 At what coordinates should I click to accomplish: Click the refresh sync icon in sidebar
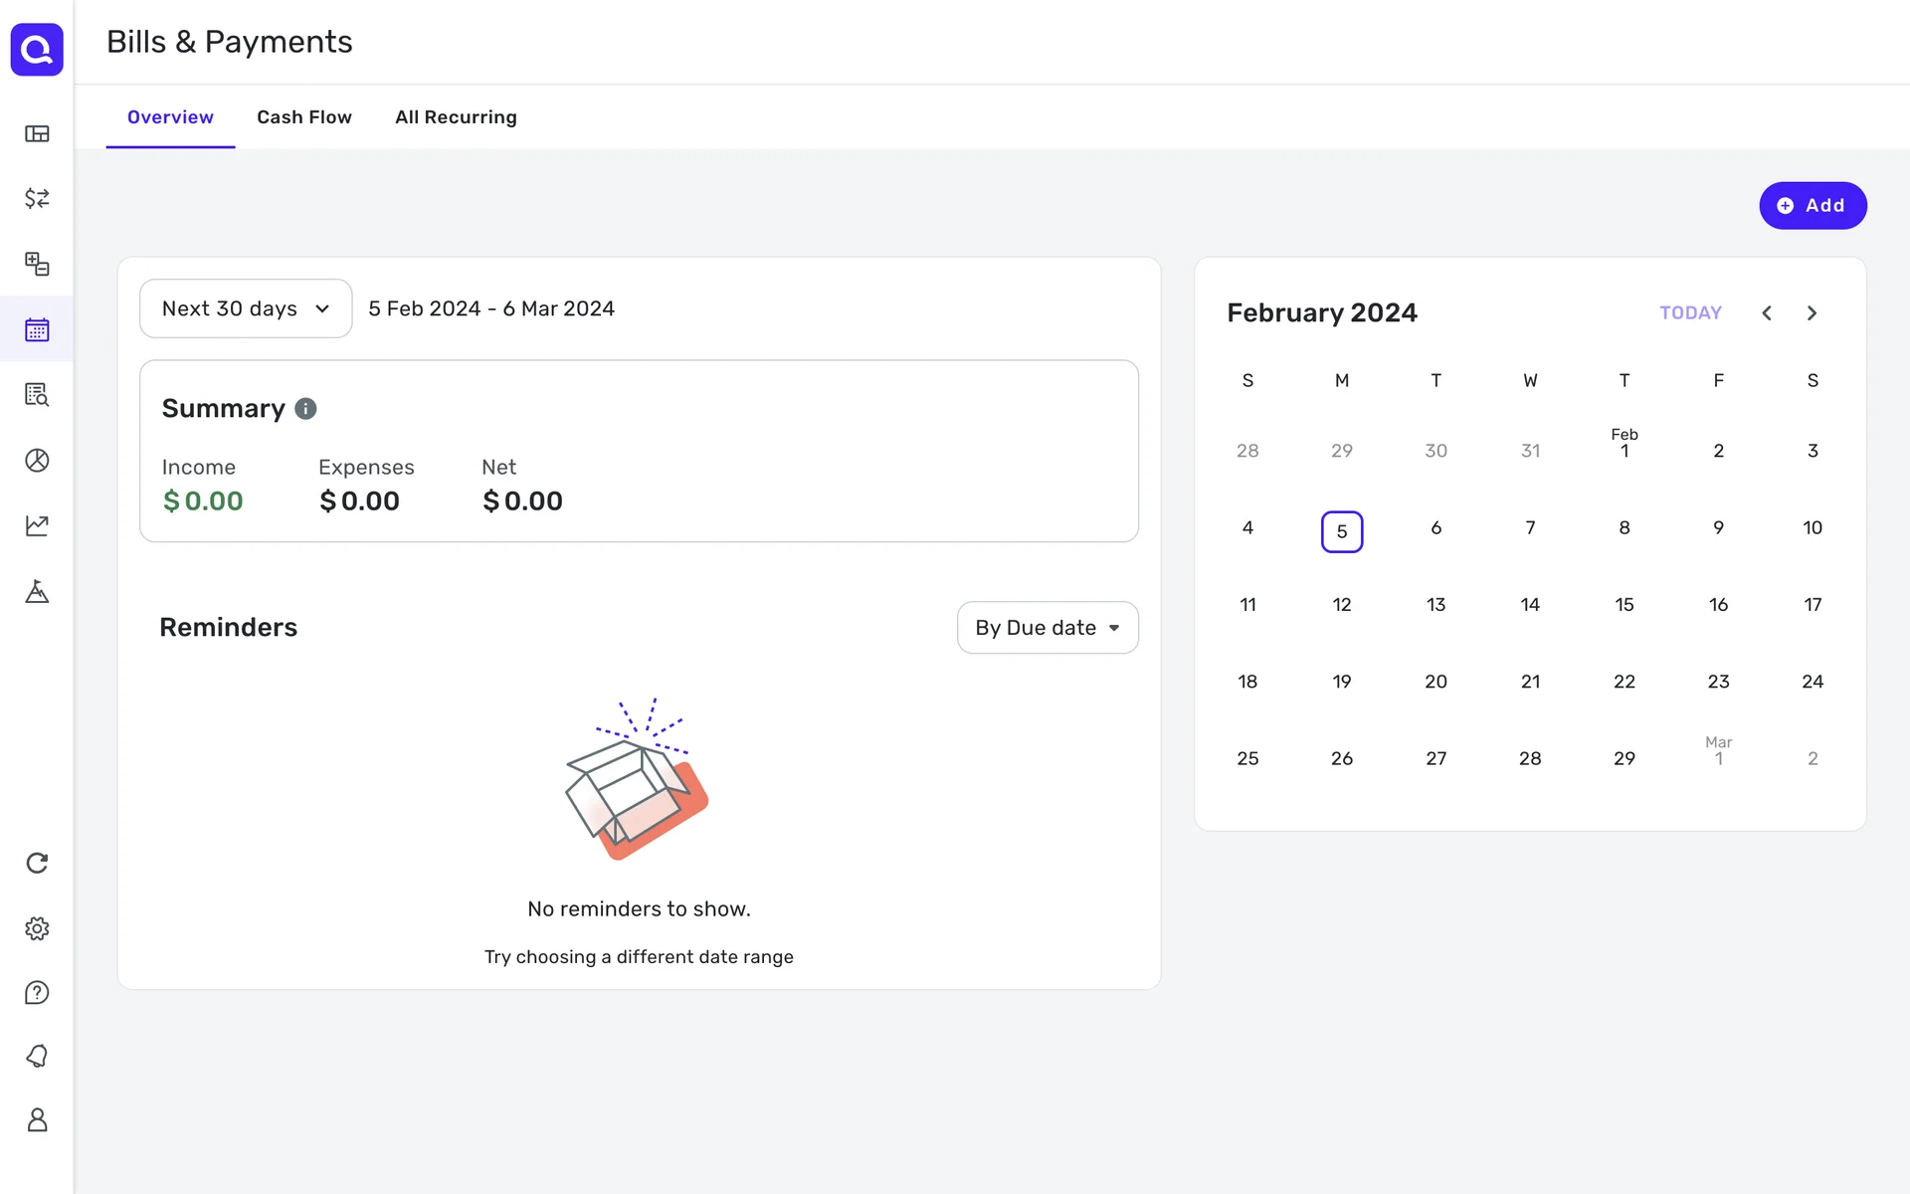(x=37, y=863)
